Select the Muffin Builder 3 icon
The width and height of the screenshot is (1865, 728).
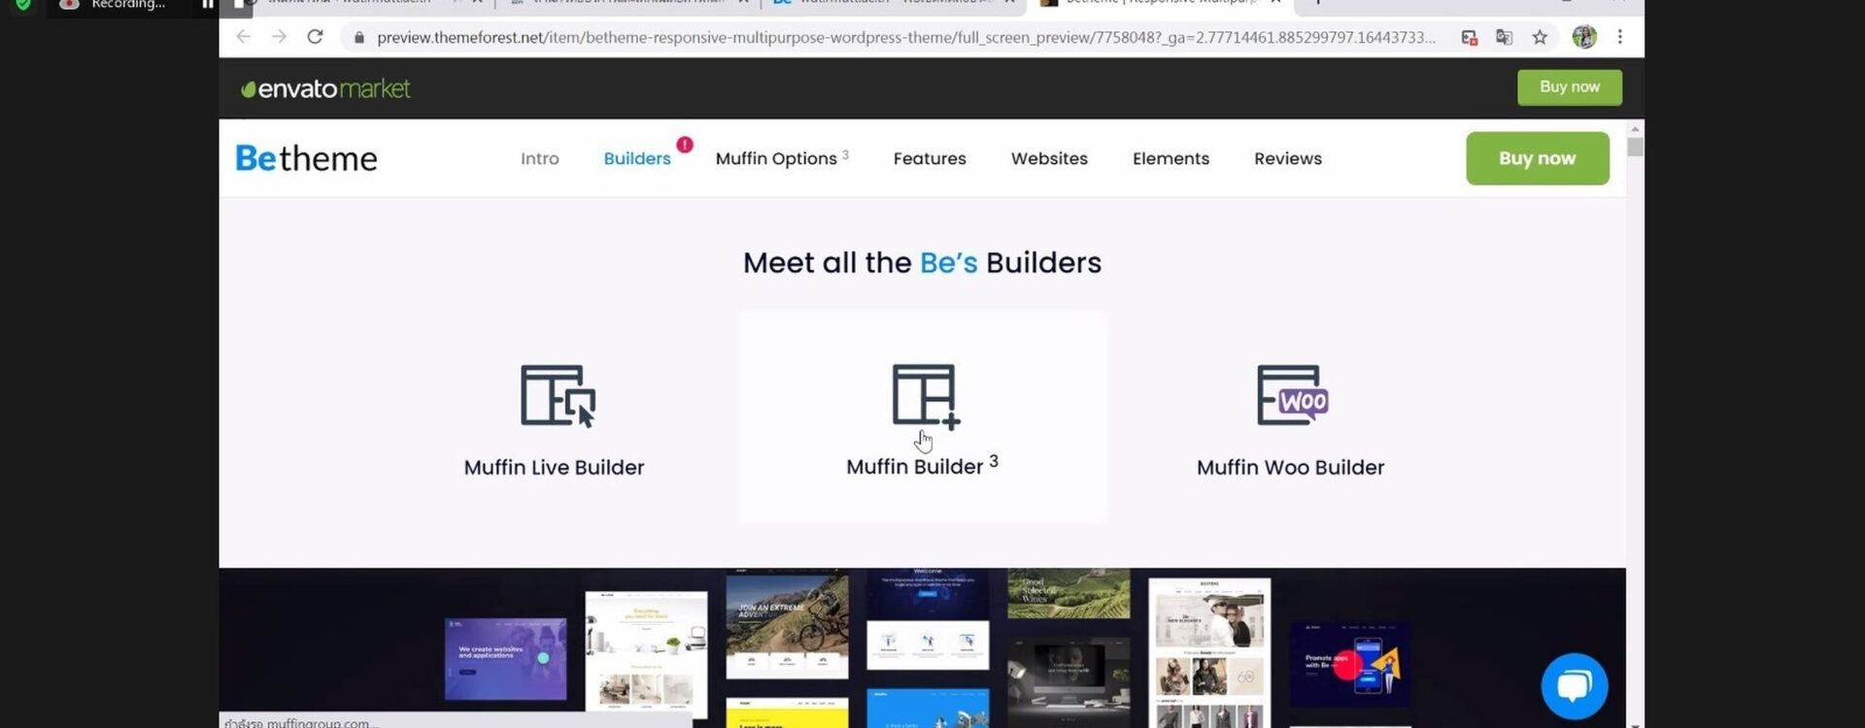[x=926, y=395]
